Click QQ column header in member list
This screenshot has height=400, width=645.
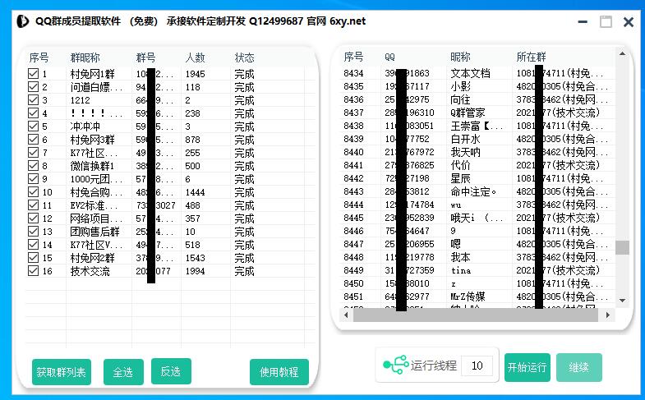(390, 57)
